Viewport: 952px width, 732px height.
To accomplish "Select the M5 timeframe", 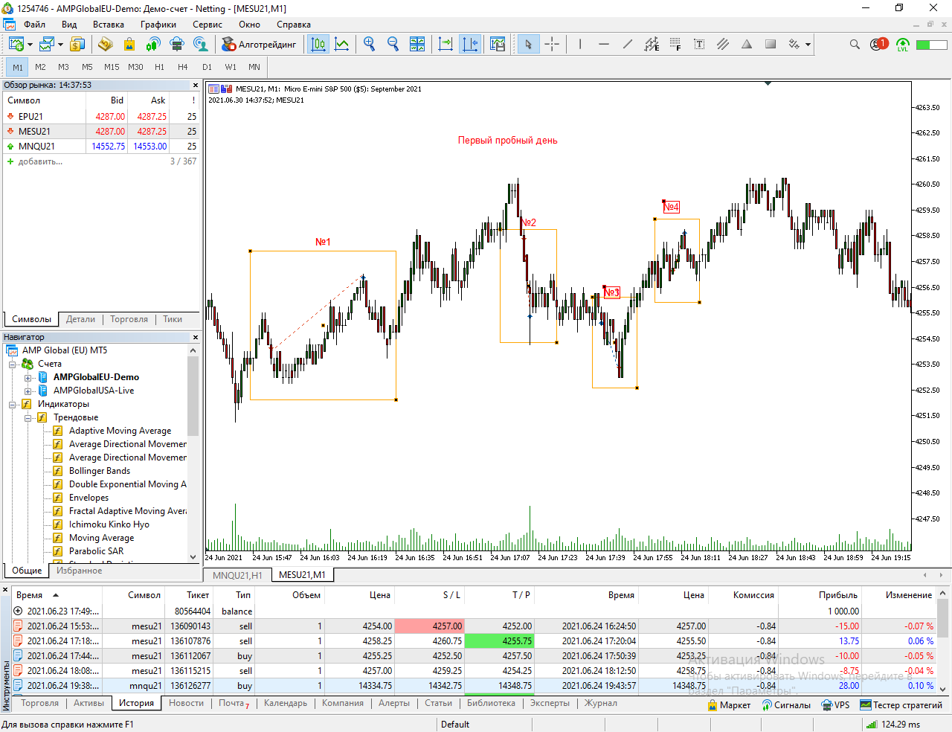I will [x=87, y=67].
